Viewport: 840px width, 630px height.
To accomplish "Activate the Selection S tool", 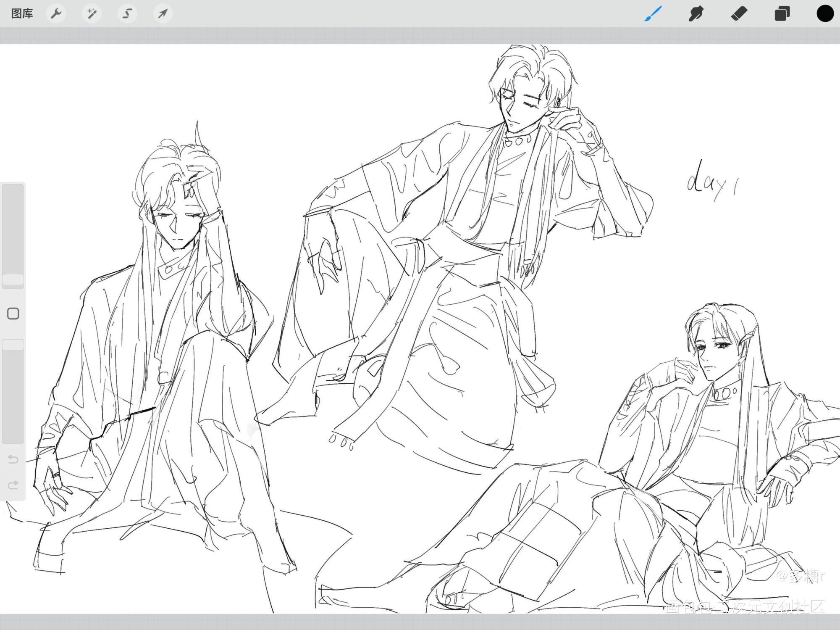I will coord(127,14).
